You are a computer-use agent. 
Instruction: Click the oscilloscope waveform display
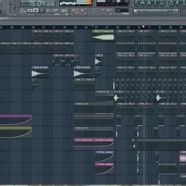(68, 3)
